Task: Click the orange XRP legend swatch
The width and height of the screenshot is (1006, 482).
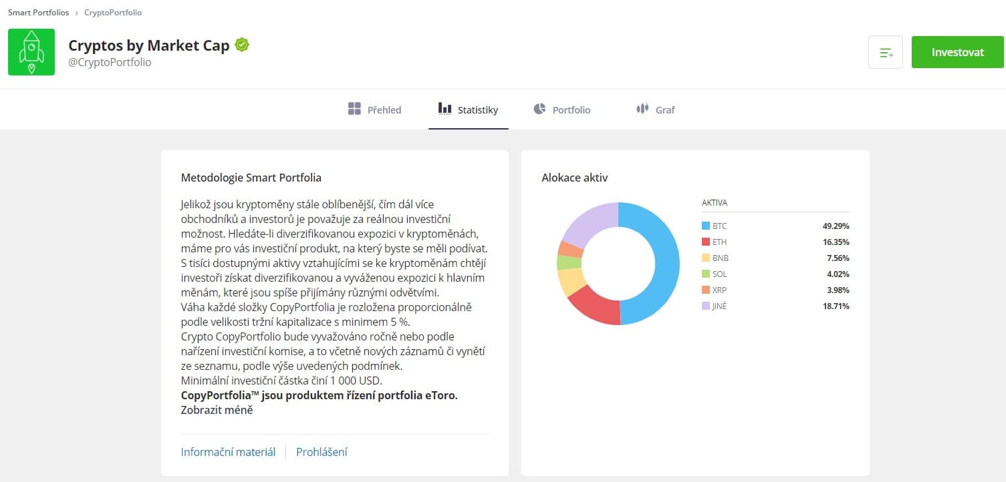Action: coord(706,290)
